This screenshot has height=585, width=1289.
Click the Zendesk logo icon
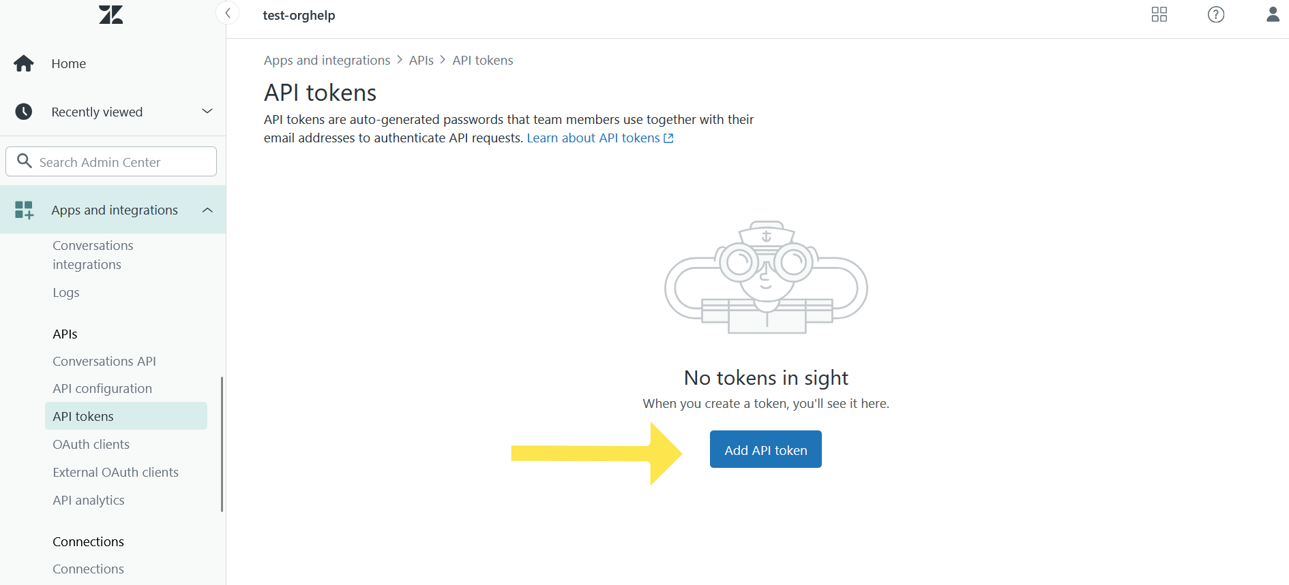tap(110, 14)
